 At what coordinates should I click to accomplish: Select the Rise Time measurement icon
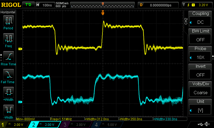[x=9, y=57]
